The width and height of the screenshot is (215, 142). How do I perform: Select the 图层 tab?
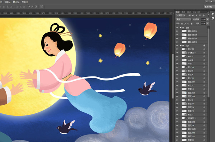coord(178,12)
